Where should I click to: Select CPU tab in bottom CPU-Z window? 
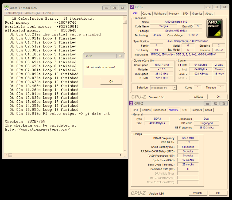[x=135, y=110]
